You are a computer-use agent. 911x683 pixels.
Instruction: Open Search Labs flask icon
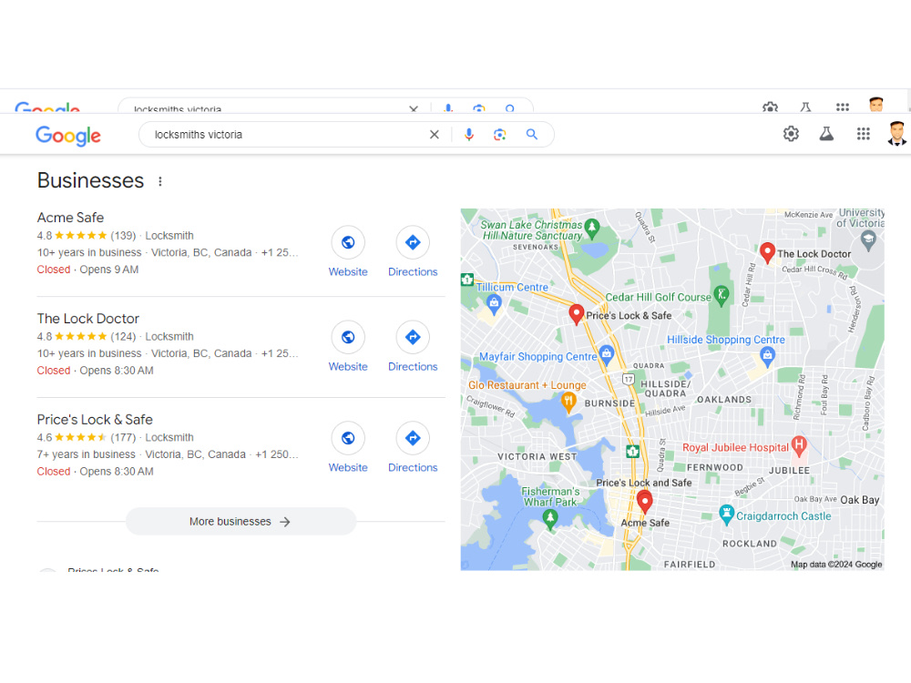pos(826,134)
